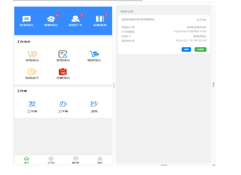
Task: Click the 工作待办 section title
Action: click(x=24, y=42)
